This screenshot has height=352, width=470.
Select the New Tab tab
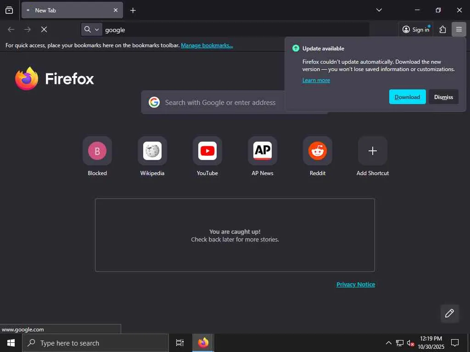72,10
